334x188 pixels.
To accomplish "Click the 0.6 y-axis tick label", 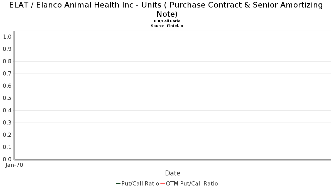I will click(7, 86).
